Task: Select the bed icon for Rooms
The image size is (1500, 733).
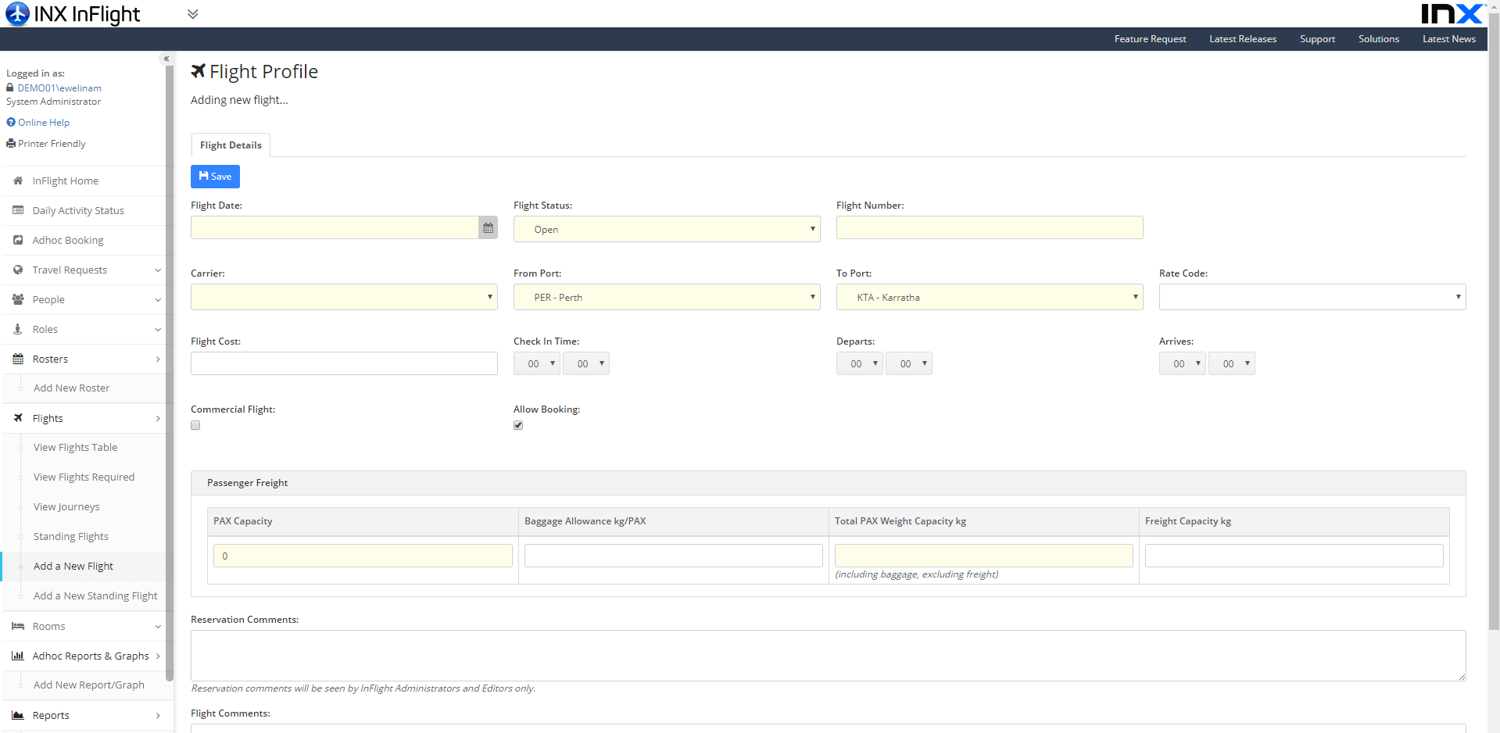Action: pos(17,626)
